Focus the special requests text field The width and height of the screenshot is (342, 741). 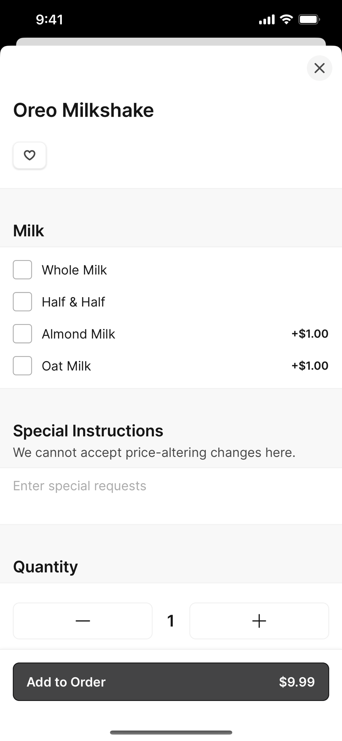(x=171, y=496)
